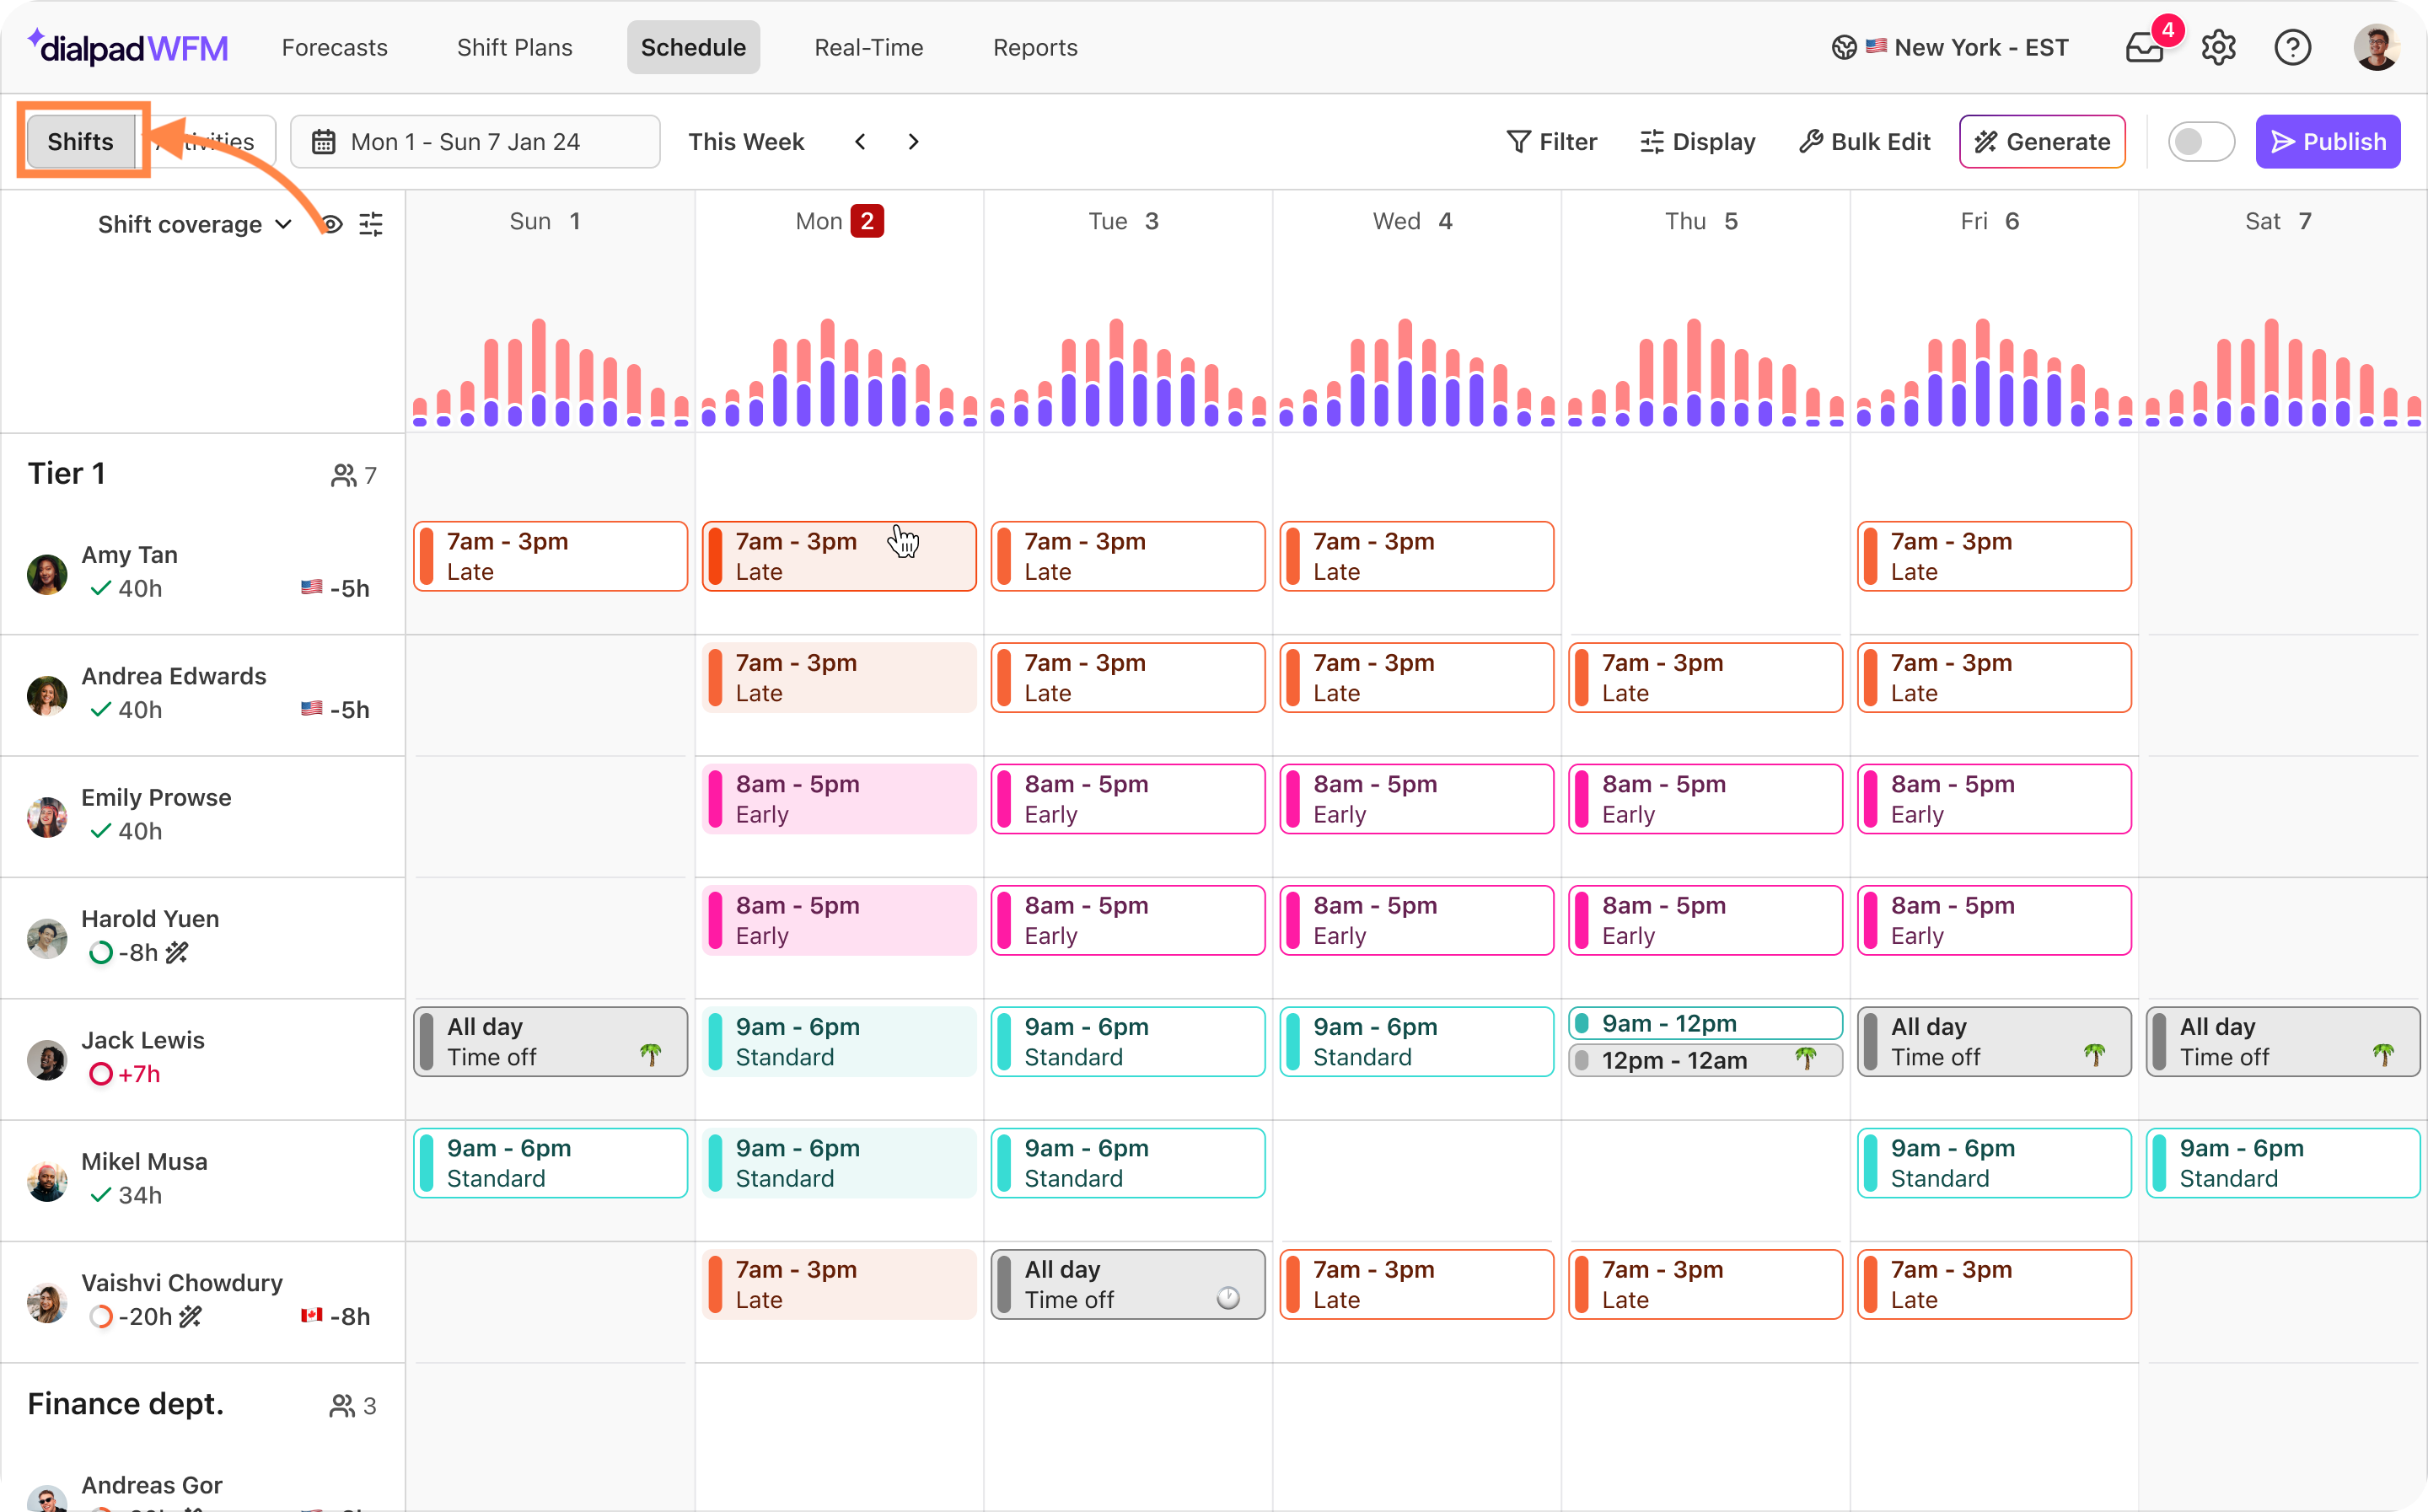2428x1512 pixels.
Task: Click the calendar icon in date field
Action: tap(323, 142)
